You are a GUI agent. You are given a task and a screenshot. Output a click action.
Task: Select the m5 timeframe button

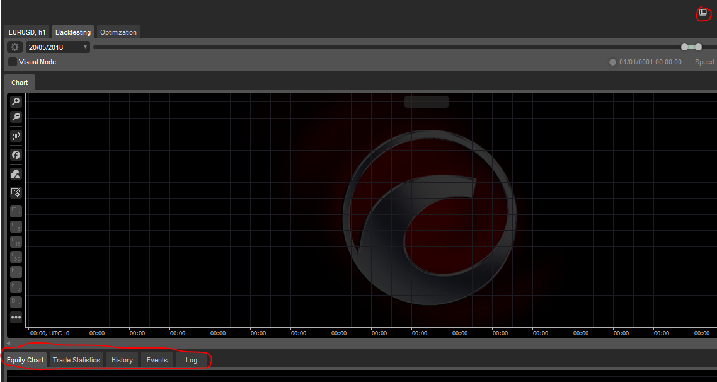pyautogui.click(x=16, y=226)
